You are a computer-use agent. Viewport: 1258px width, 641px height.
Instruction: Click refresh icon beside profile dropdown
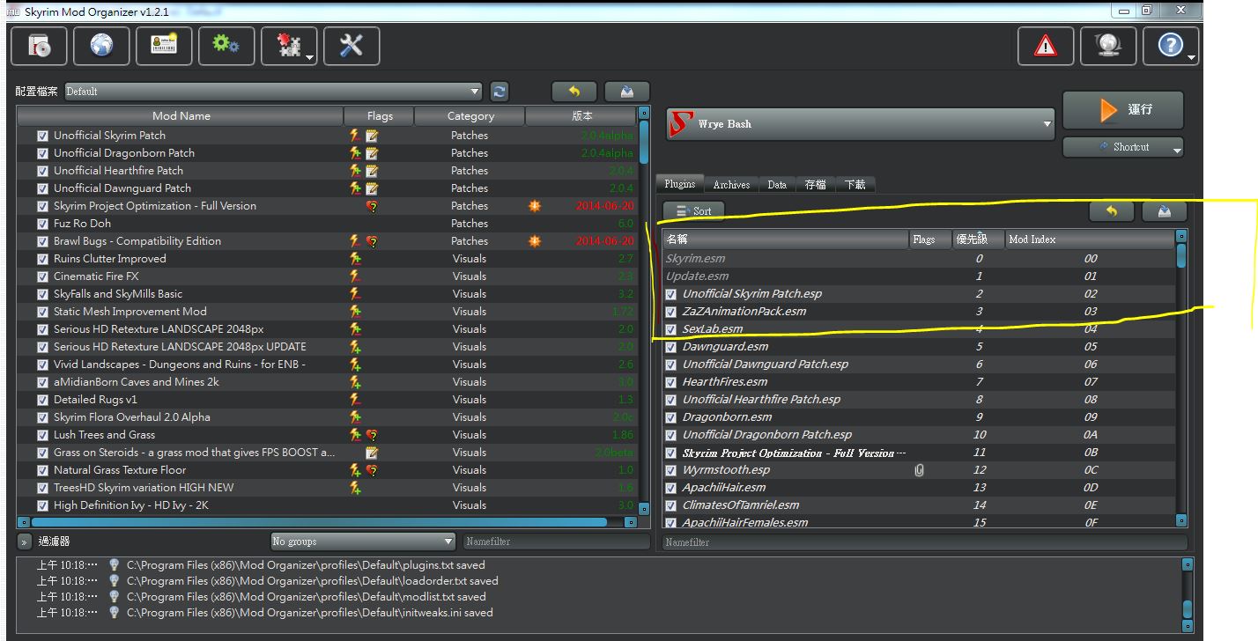click(499, 92)
